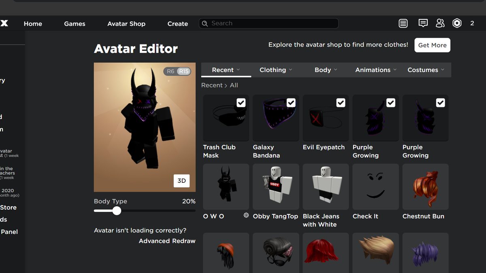The width and height of the screenshot is (486, 273).
Task: Click the Trash Club Mask name label
Action: tap(219, 151)
